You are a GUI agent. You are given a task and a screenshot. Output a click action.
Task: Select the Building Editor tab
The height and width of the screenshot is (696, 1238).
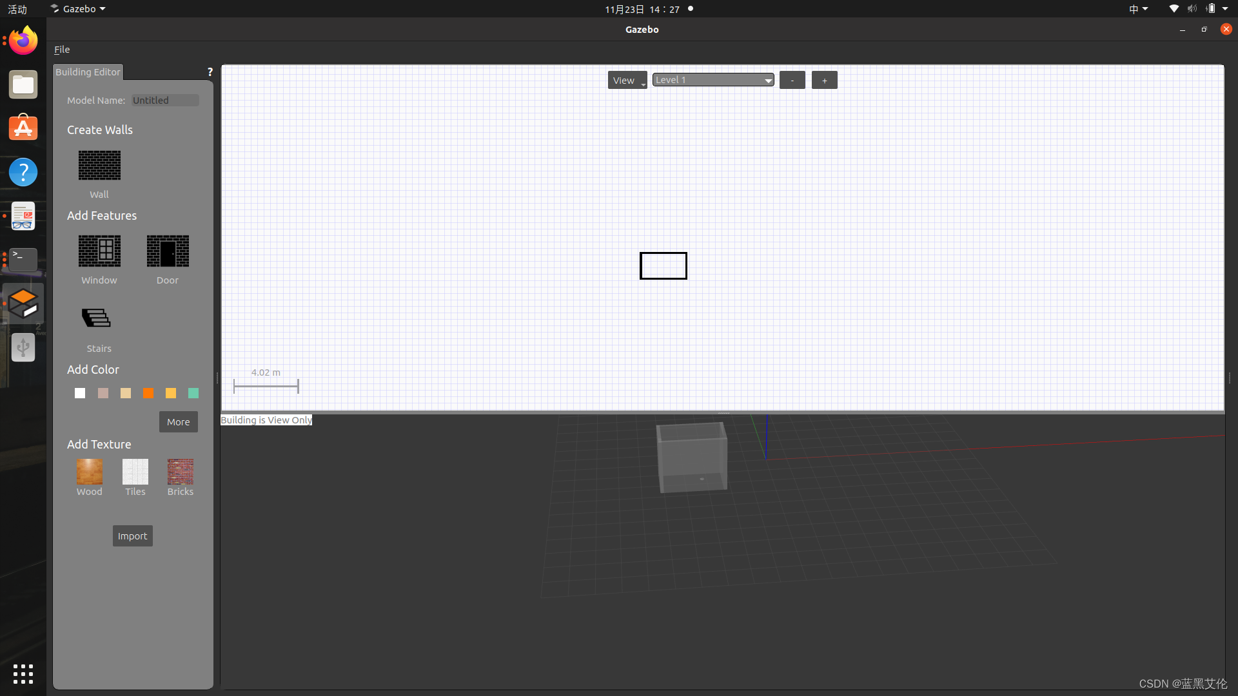tap(88, 72)
